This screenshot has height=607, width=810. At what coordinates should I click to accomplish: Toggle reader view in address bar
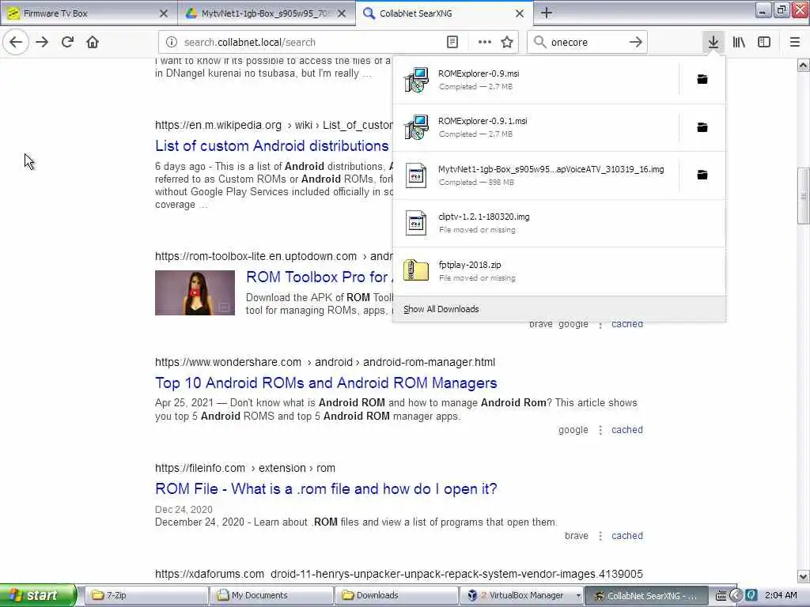pyautogui.click(x=452, y=42)
